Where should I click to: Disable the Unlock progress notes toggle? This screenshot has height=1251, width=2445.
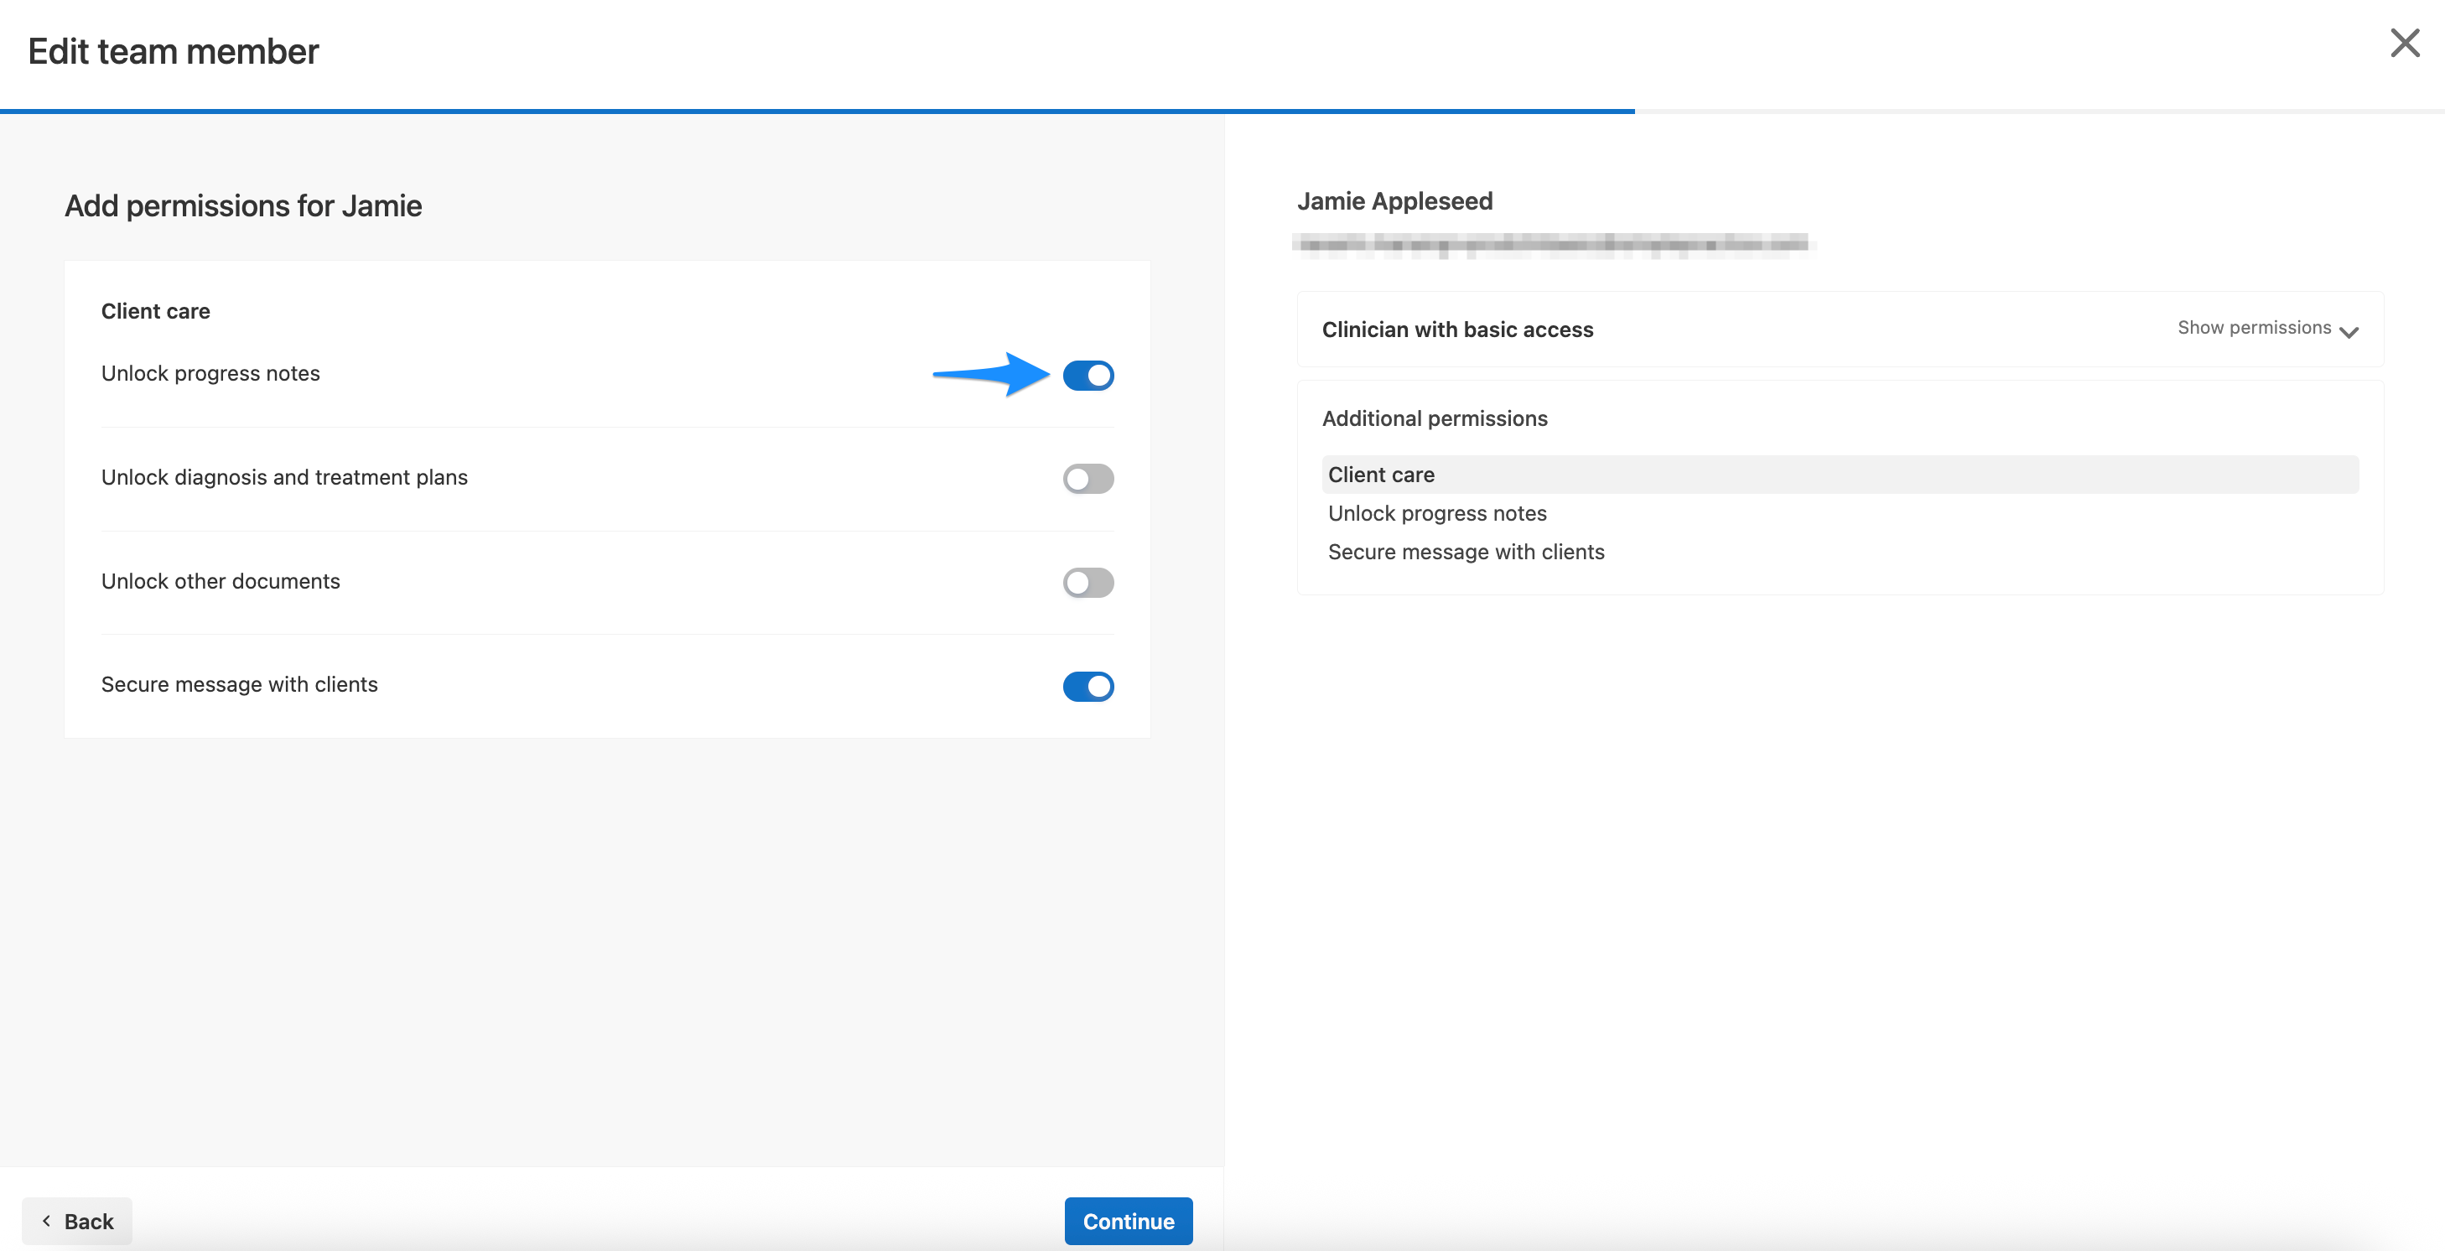click(1088, 376)
